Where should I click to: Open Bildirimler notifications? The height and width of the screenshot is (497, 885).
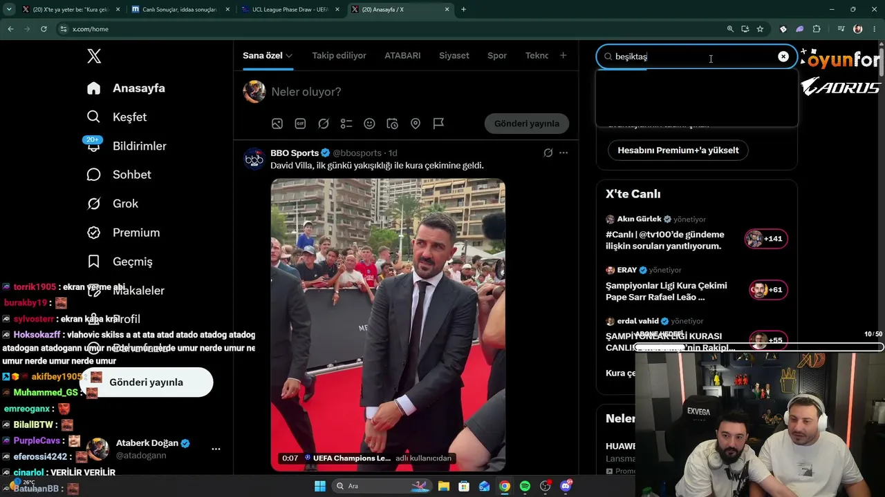pyautogui.click(x=126, y=146)
